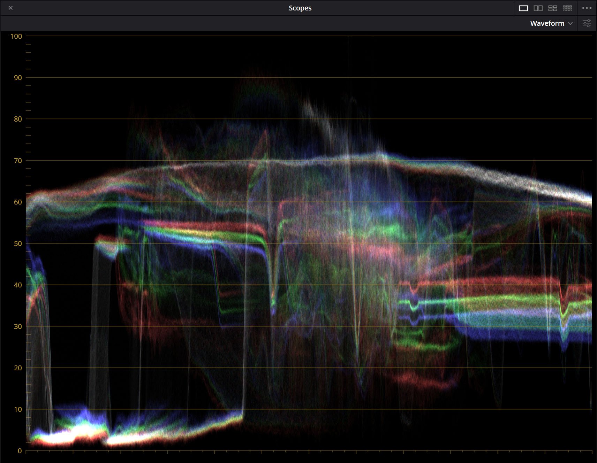
Task: Click the Scopes title bar label
Action: tap(300, 8)
